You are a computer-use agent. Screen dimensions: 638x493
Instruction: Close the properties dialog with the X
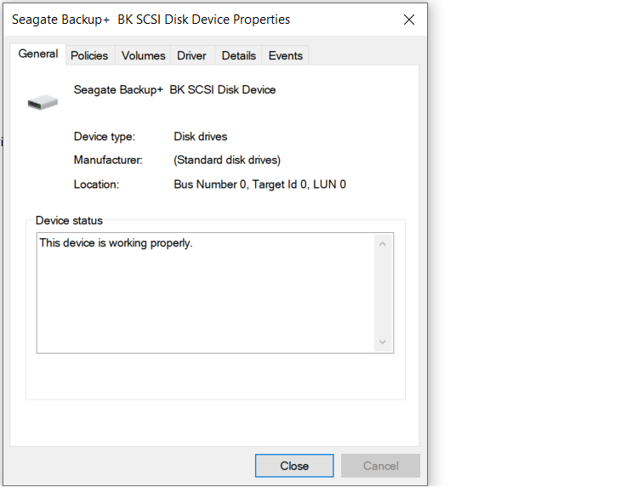pyautogui.click(x=409, y=20)
